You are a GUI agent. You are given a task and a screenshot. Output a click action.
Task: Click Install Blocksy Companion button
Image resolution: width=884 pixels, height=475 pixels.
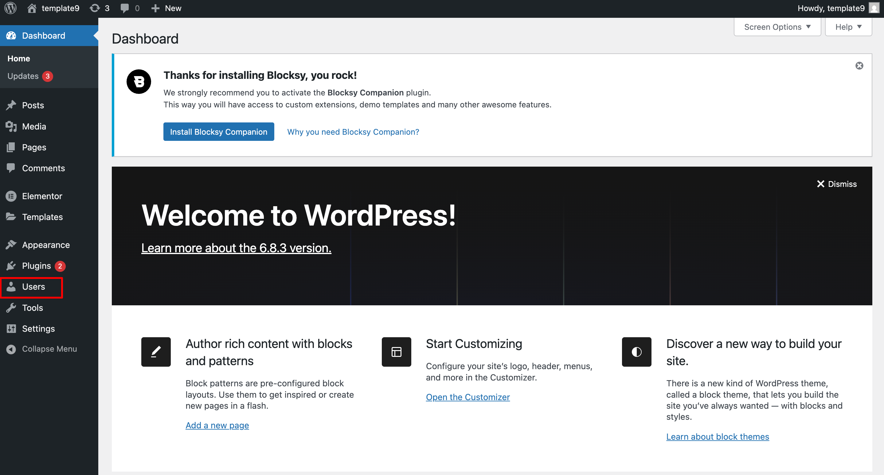[x=219, y=132]
